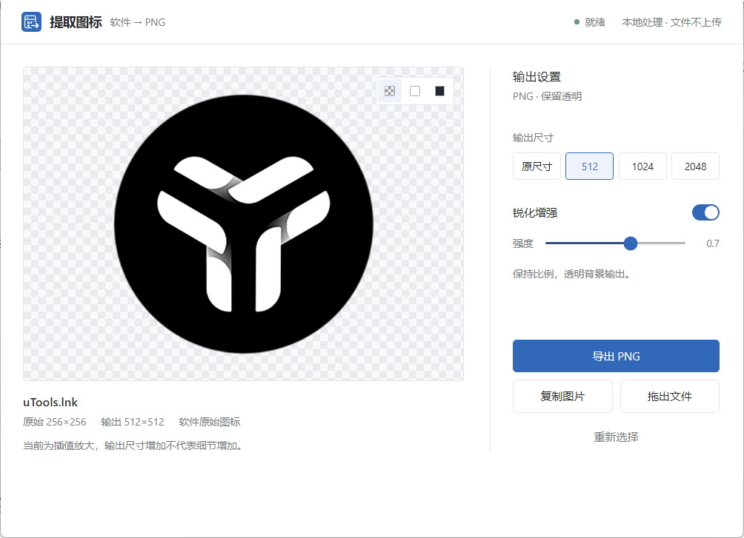Click the 软件 → PNG subtitle
This screenshot has height=538, width=744.
(138, 22)
